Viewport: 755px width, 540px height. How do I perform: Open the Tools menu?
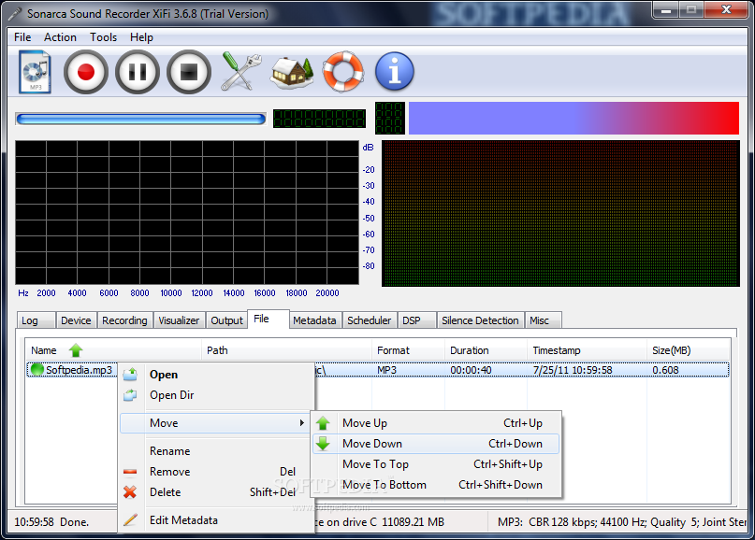(104, 37)
